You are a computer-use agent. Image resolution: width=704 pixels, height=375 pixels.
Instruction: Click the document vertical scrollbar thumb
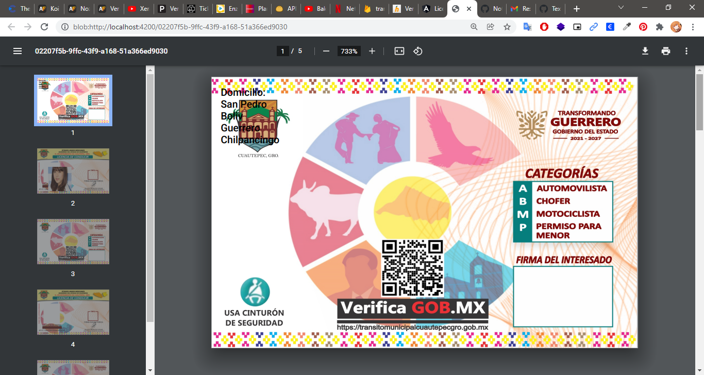pyautogui.click(x=699, y=102)
